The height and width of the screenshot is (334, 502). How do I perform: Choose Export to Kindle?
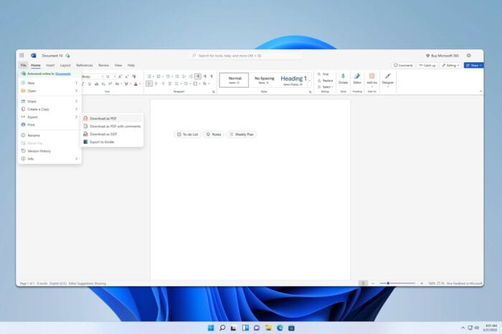(x=111, y=142)
